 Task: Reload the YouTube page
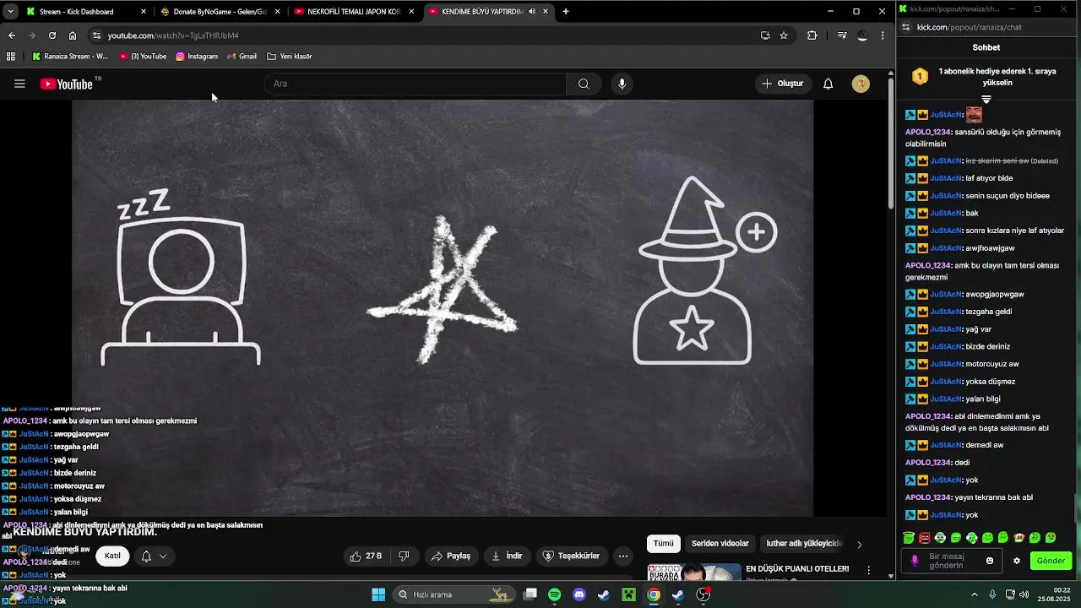(52, 35)
